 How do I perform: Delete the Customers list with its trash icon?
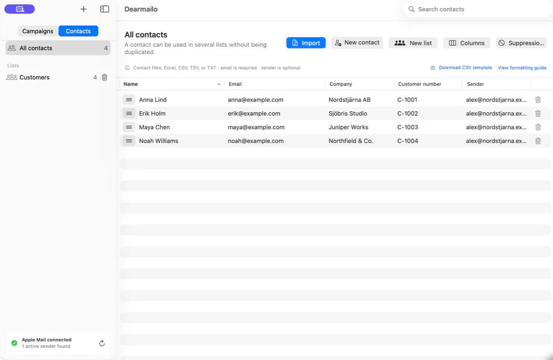(105, 78)
